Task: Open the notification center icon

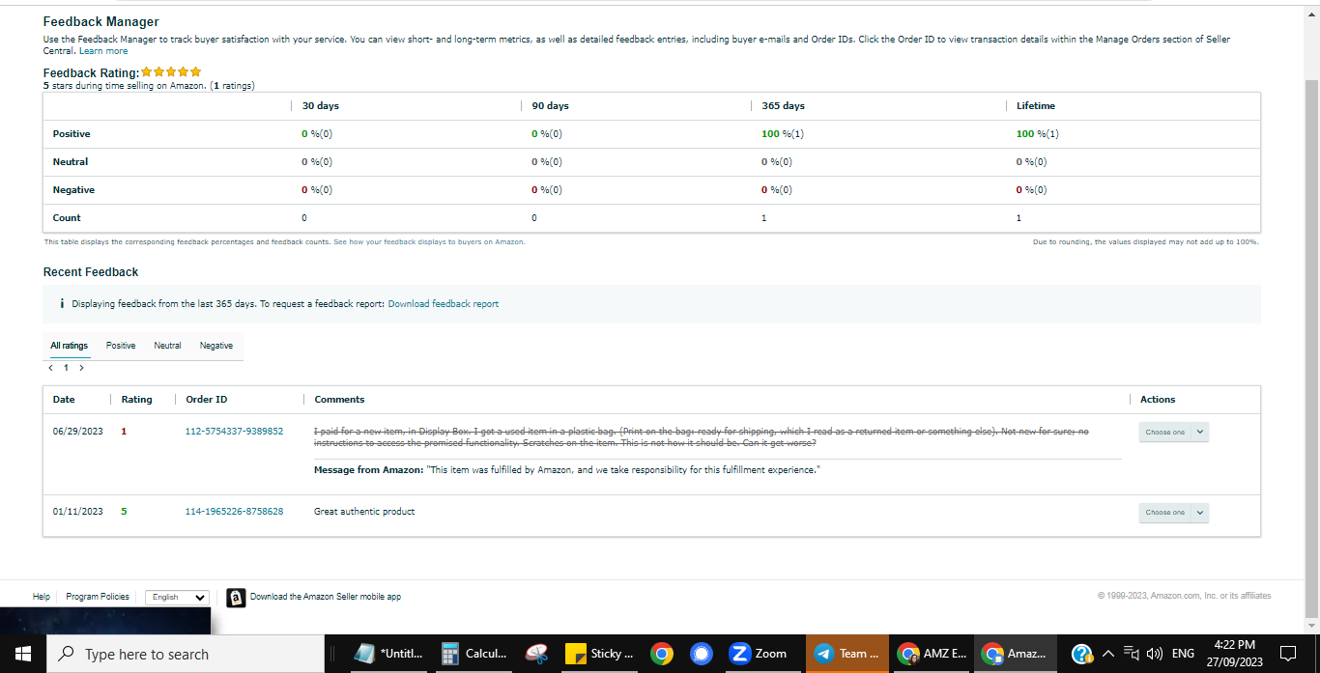Action: pyautogui.click(x=1288, y=654)
